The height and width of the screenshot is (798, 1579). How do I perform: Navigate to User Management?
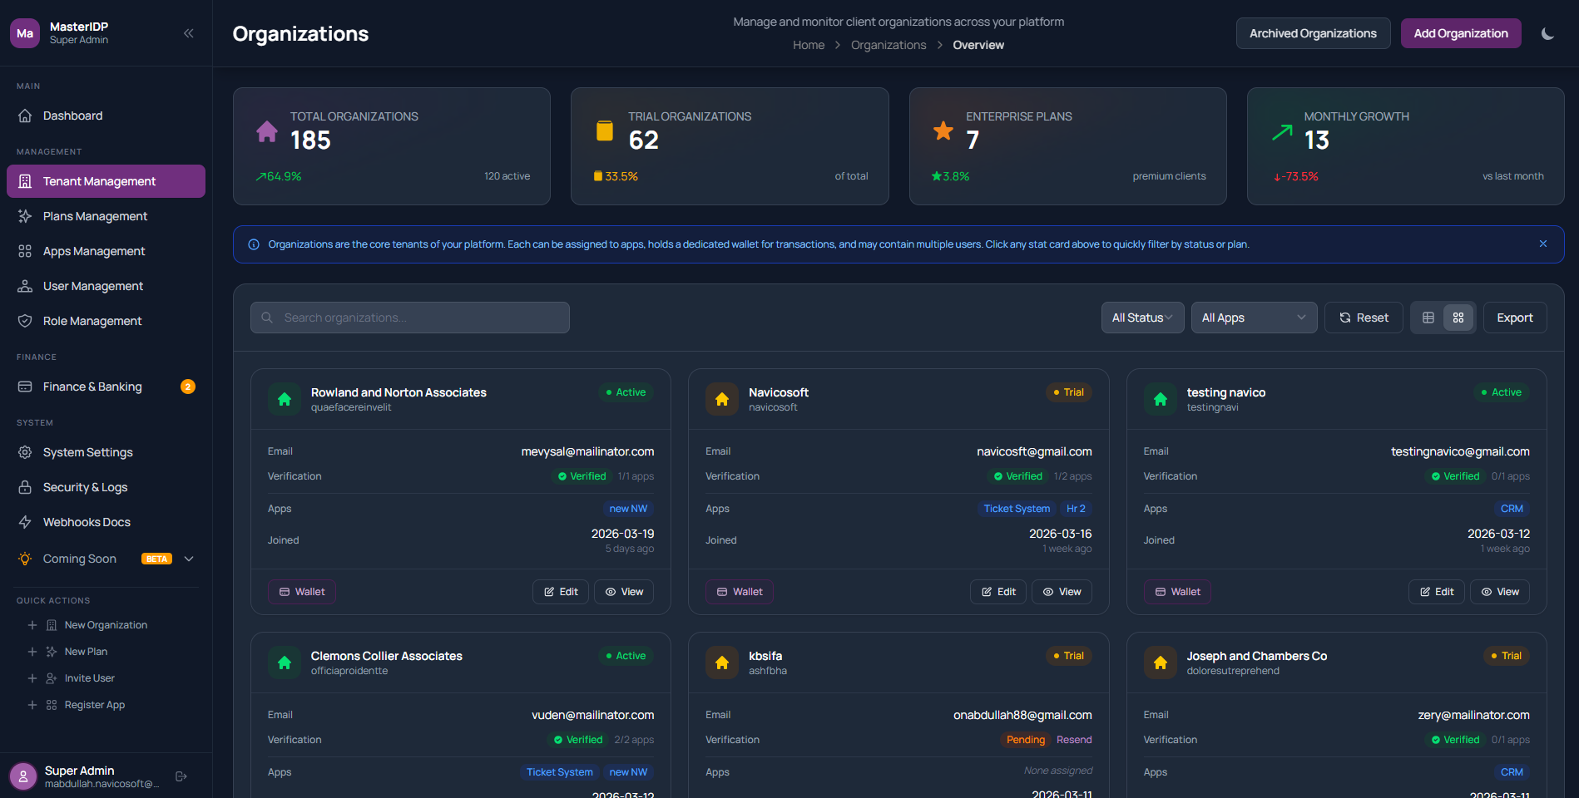pyautogui.click(x=106, y=286)
